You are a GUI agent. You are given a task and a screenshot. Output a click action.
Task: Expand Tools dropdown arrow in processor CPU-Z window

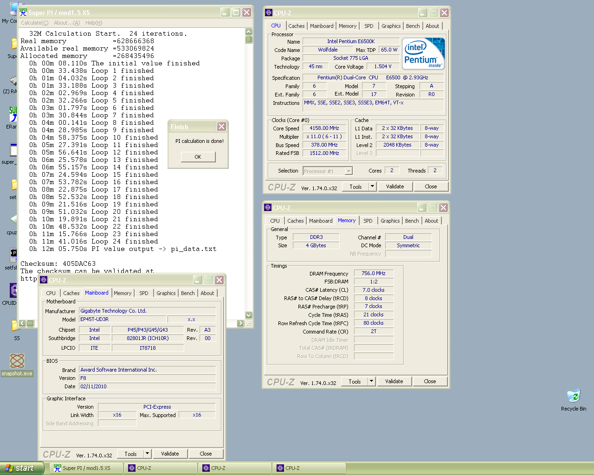pyautogui.click(x=372, y=186)
